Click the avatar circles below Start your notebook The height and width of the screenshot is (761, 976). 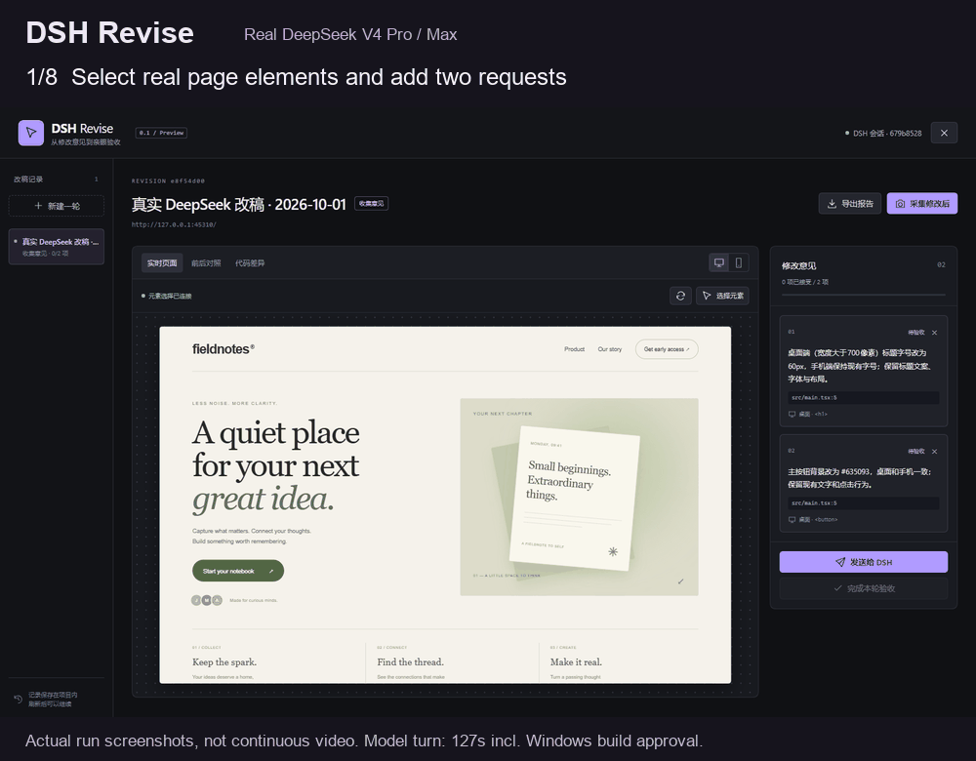point(206,600)
